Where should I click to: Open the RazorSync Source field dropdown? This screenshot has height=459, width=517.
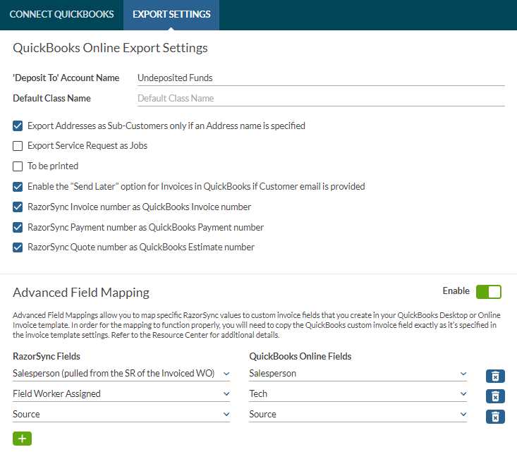click(121, 415)
